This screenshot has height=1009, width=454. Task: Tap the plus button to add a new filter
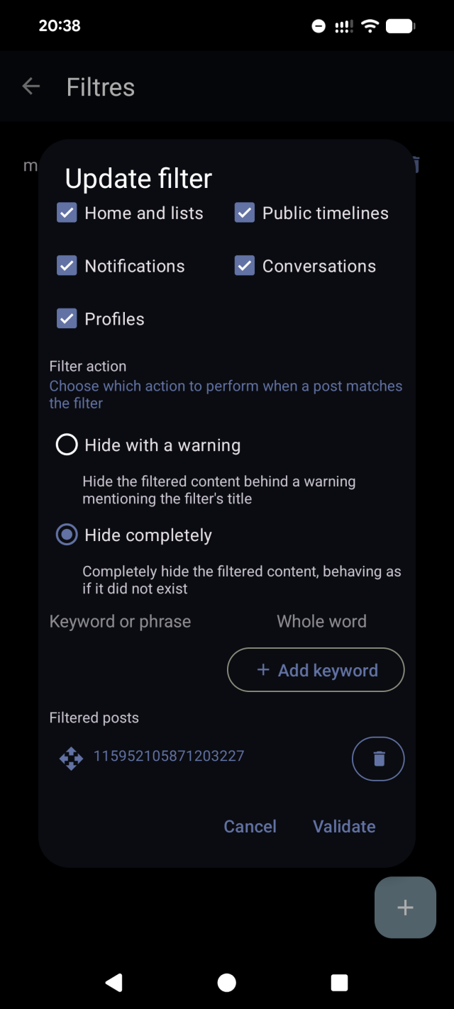(404, 907)
